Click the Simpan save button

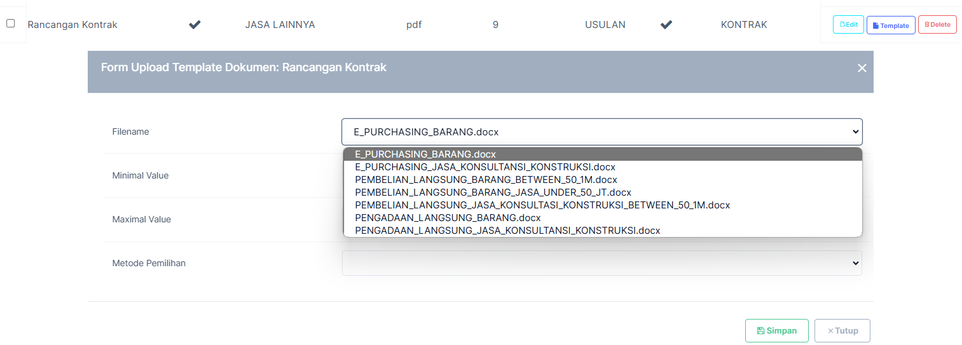coord(776,331)
